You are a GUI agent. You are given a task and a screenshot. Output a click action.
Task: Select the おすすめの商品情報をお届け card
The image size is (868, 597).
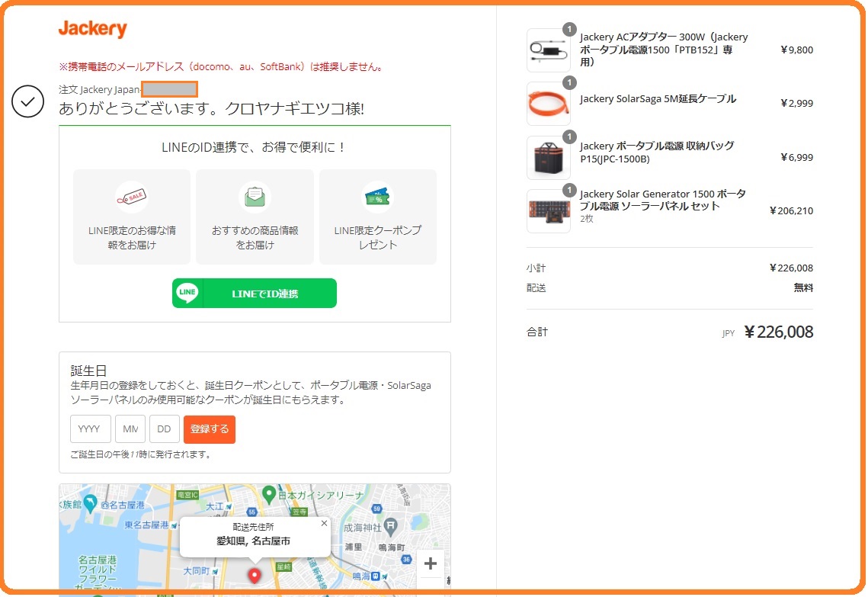255,217
